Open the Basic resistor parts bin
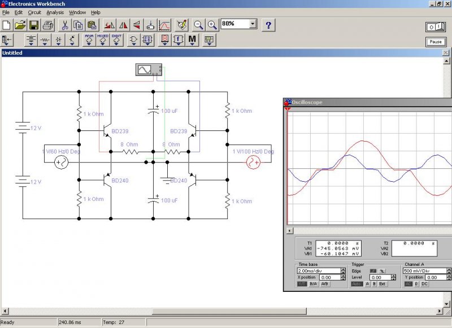The height and width of the screenshot is (328, 452). (x=45, y=40)
